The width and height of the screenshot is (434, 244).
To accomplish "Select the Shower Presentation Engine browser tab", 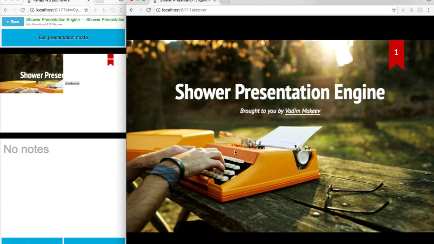I will tap(185, 1).
